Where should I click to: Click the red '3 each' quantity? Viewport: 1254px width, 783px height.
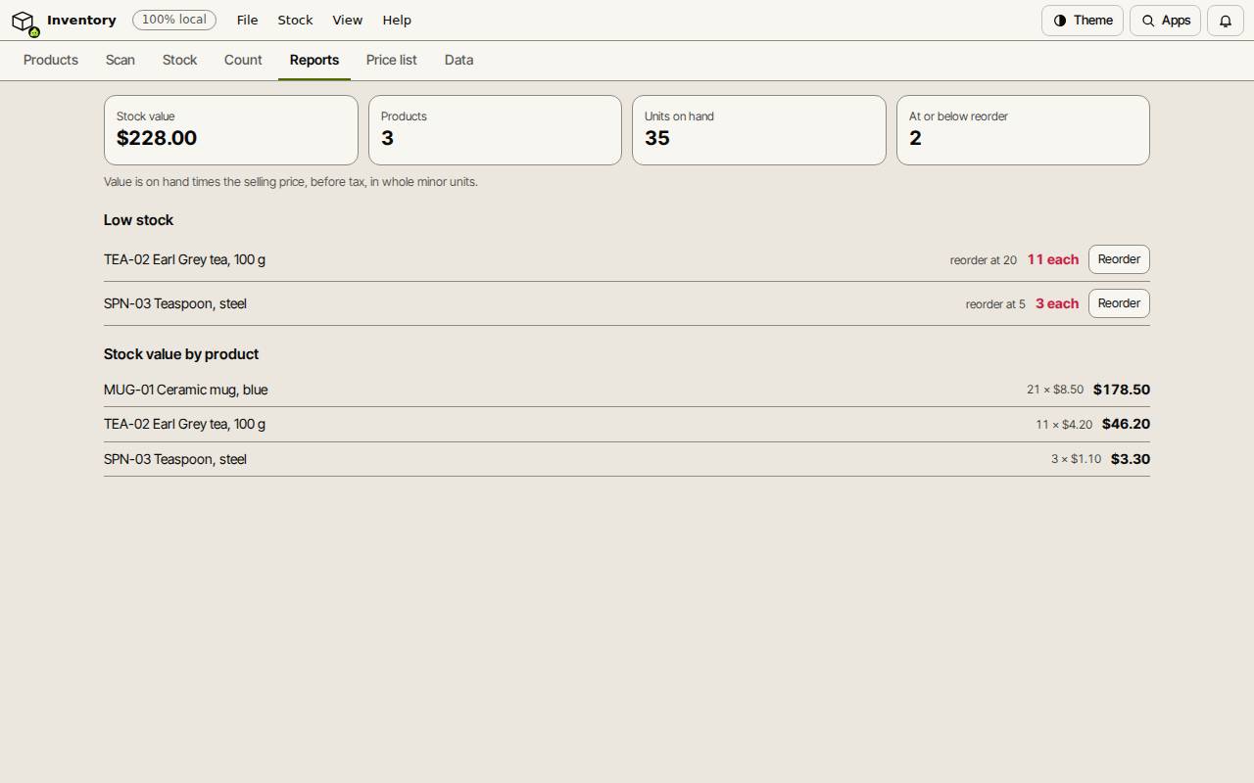point(1057,303)
